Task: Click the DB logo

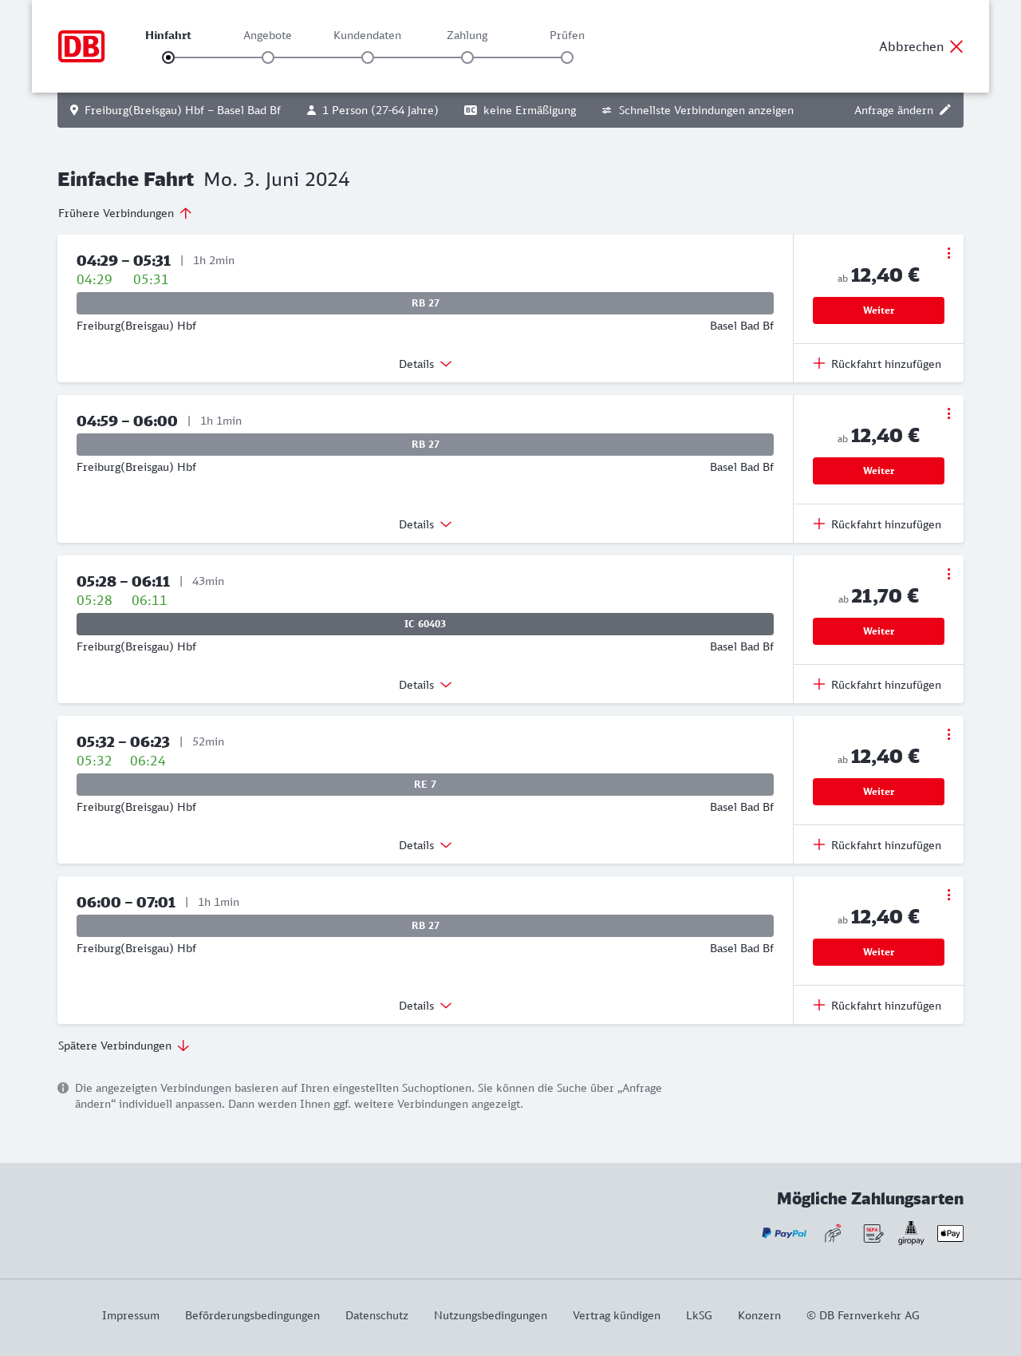Action: [x=81, y=46]
